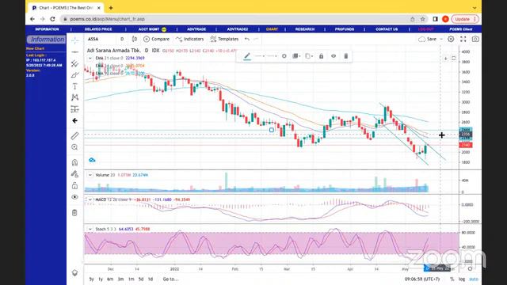Select the ruler Measure tool
This screenshot has height=285, width=507.
(74, 135)
